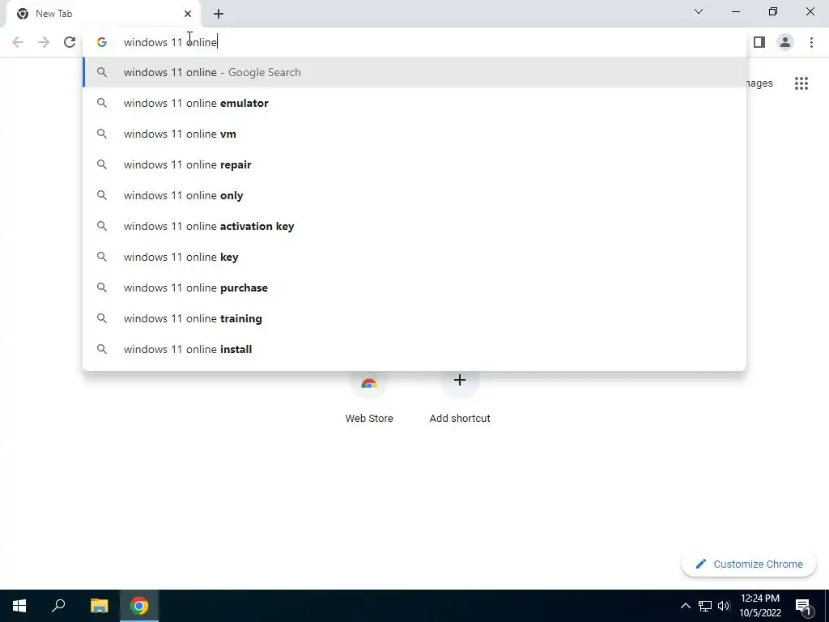Image resolution: width=829 pixels, height=622 pixels.
Task: Open the Images link
Action: click(759, 83)
